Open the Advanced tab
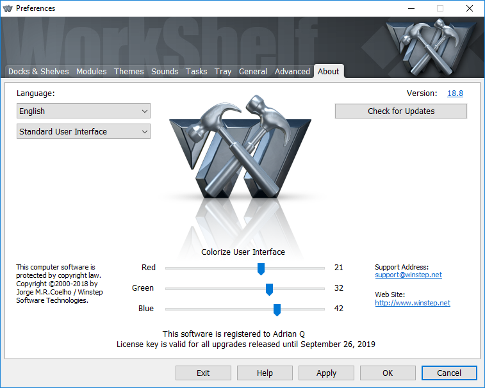This screenshot has width=485, height=388. pyautogui.click(x=292, y=72)
